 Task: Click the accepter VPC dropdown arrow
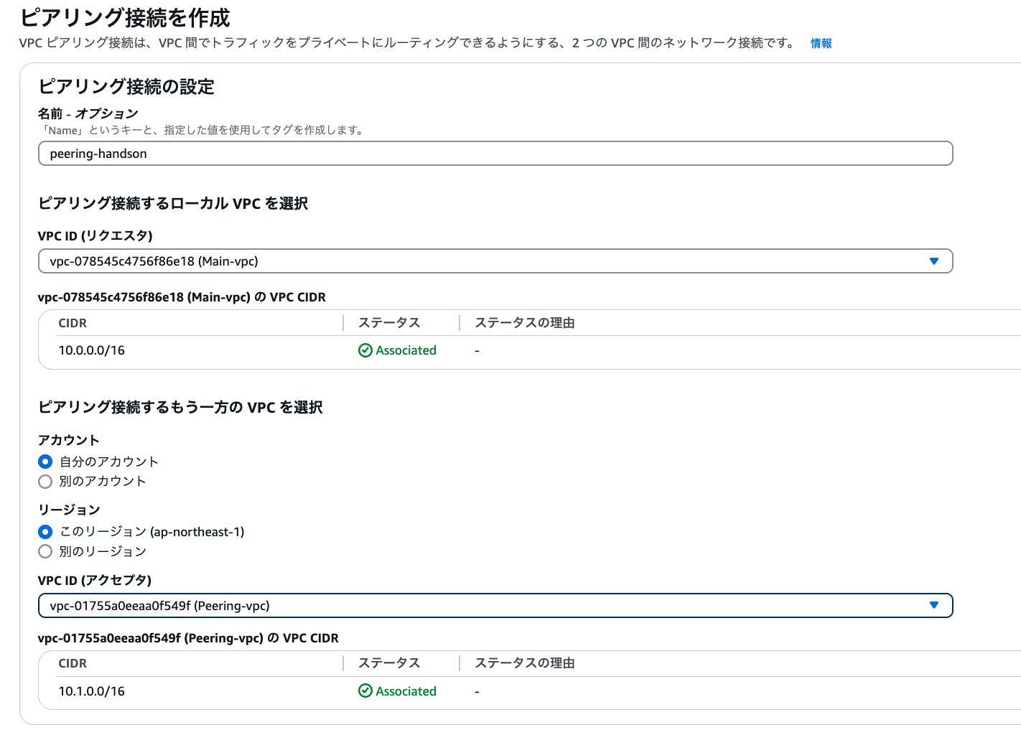[x=934, y=605]
